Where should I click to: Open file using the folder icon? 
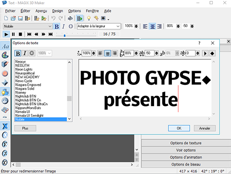coord(13,18)
